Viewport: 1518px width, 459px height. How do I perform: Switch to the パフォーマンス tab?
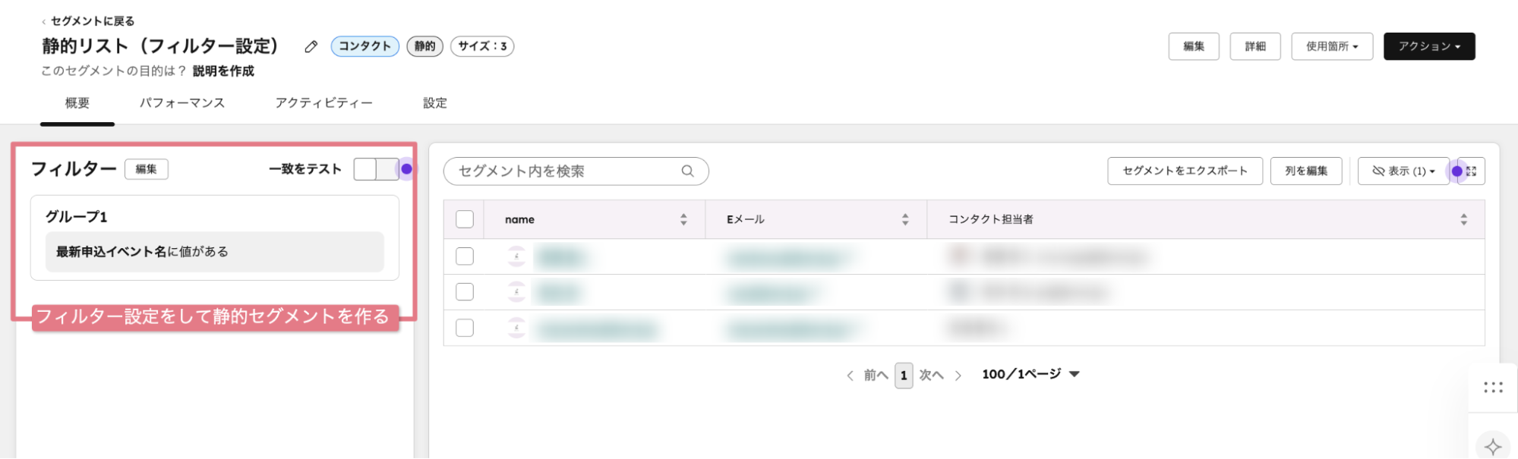[182, 103]
